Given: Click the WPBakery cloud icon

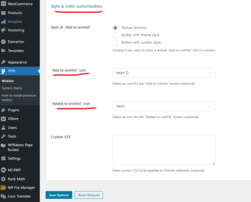Looking at the screenshot, I should 3,145.
